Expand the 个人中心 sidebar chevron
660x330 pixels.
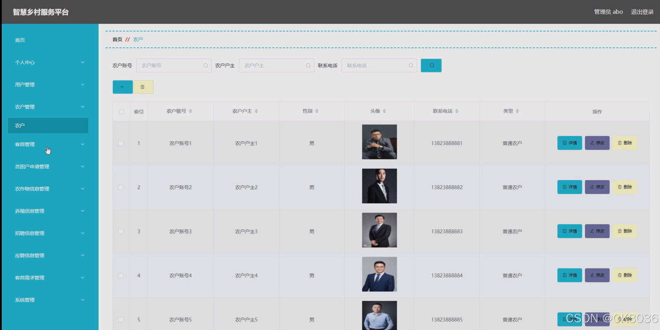click(x=82, y=62)
